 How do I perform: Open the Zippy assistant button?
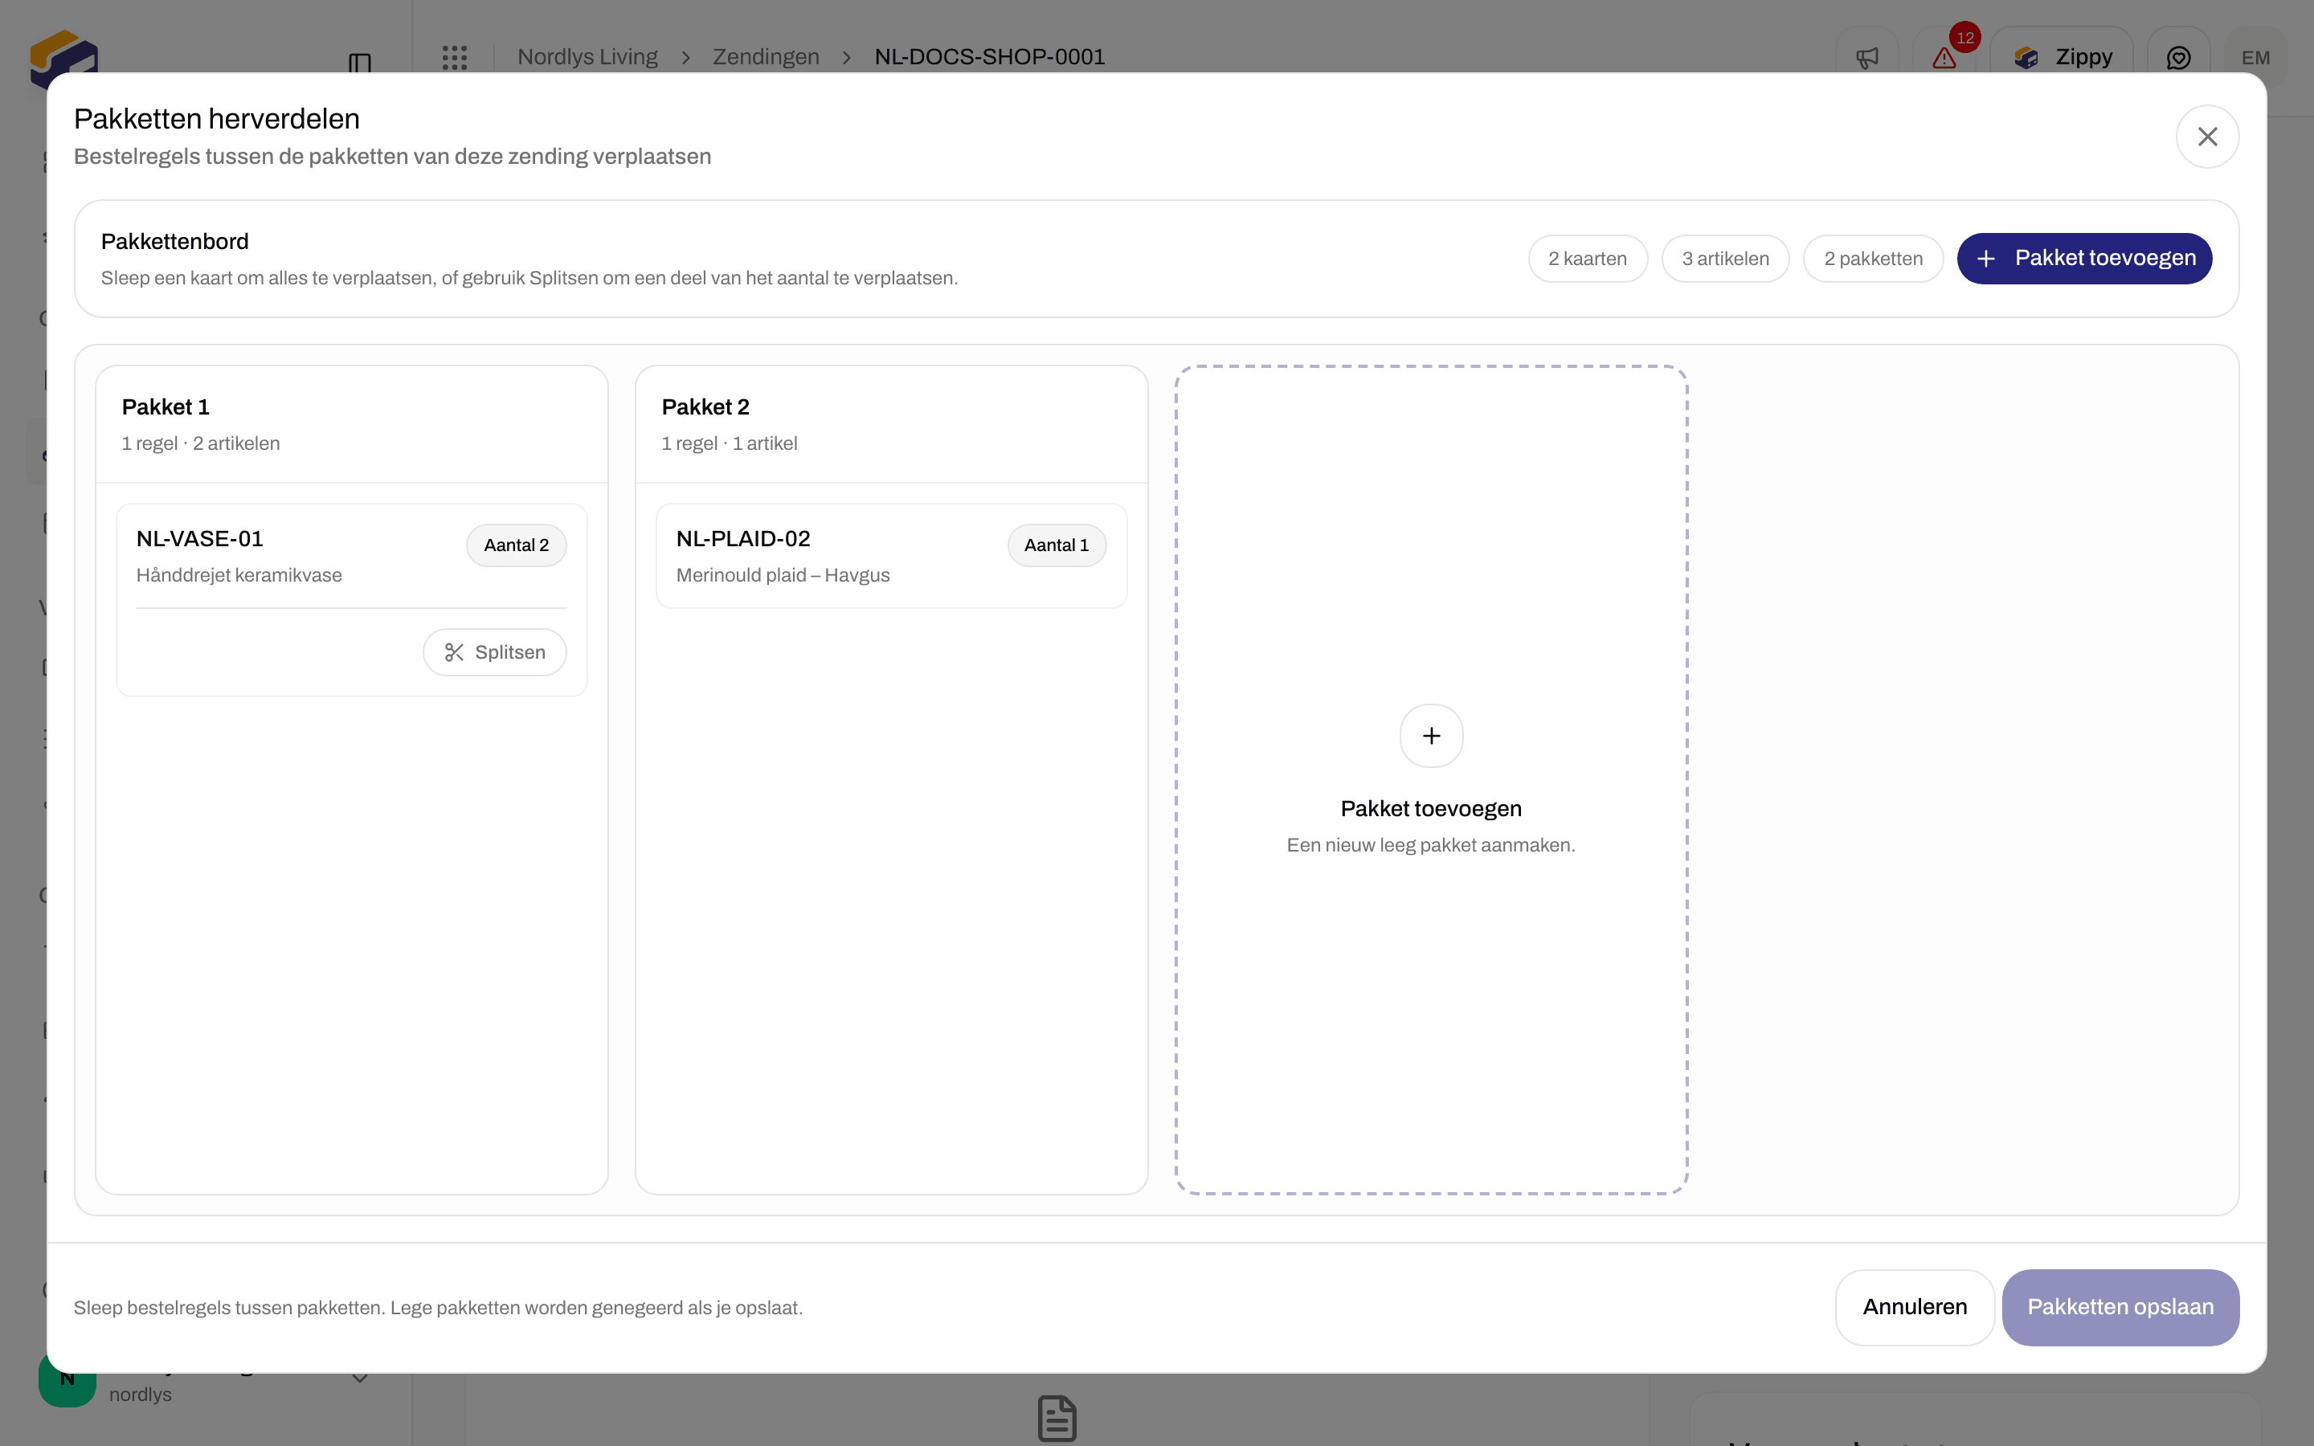(x=2062, y=57)
